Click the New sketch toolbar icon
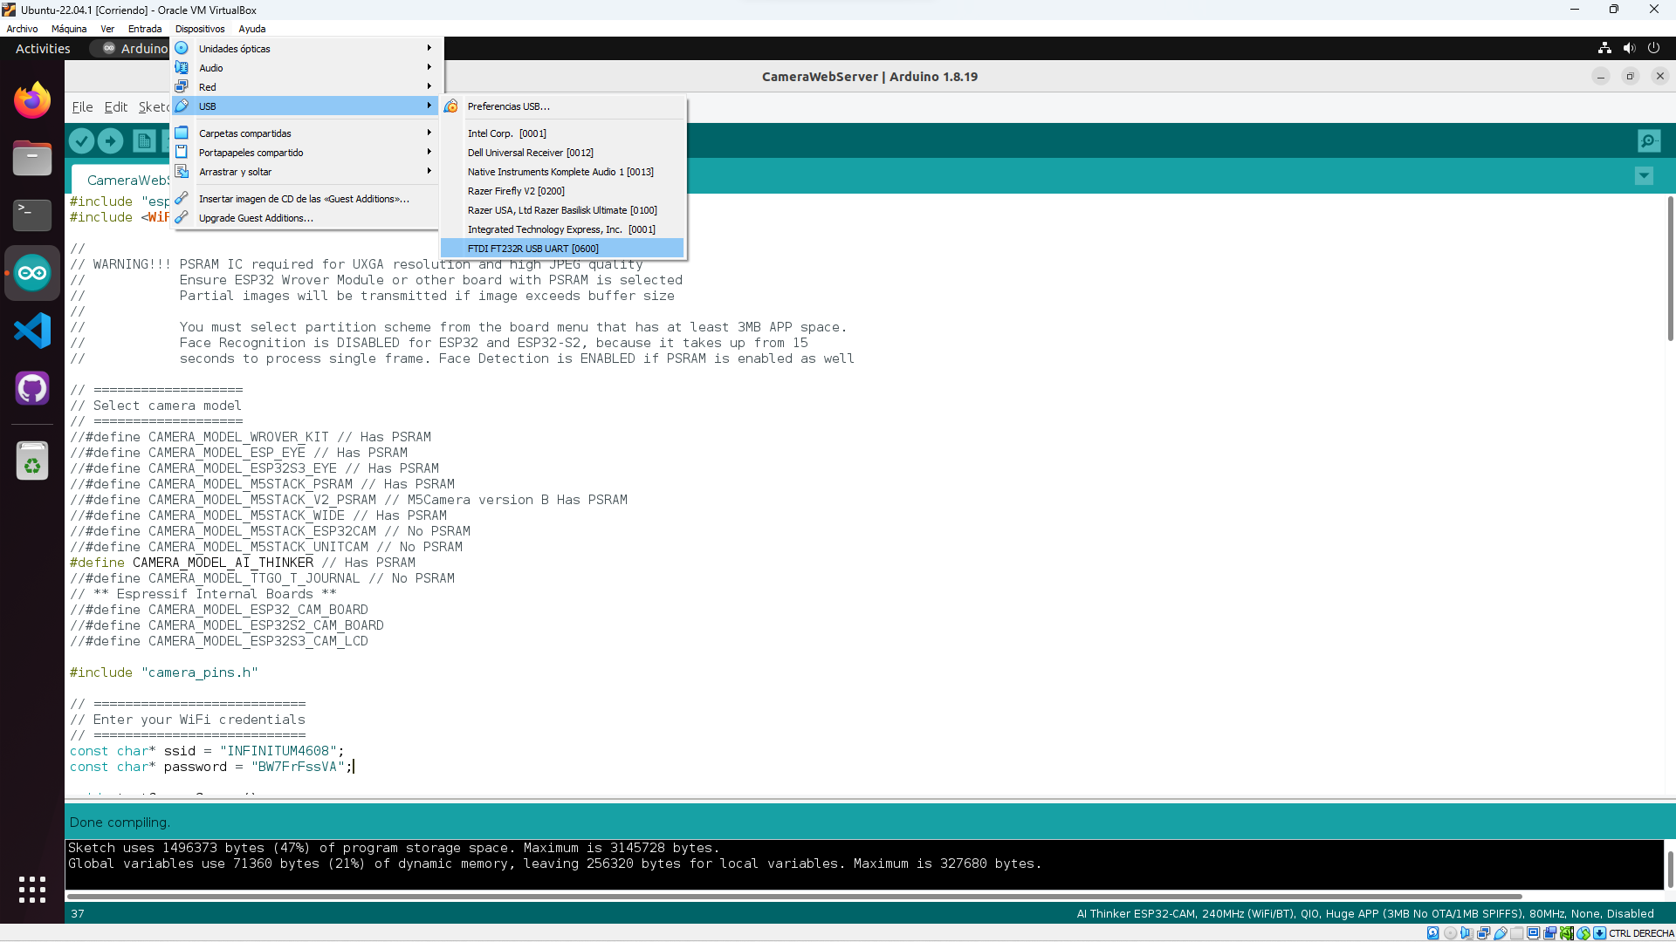The image size is (1676, 942). pyautogui.click(x=144, y=140)
